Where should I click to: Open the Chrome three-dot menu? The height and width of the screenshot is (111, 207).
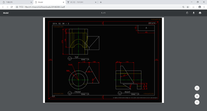[x=204, y=7]
